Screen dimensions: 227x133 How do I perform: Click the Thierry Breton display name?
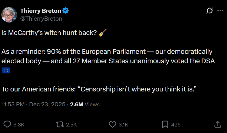click(41, 11)
